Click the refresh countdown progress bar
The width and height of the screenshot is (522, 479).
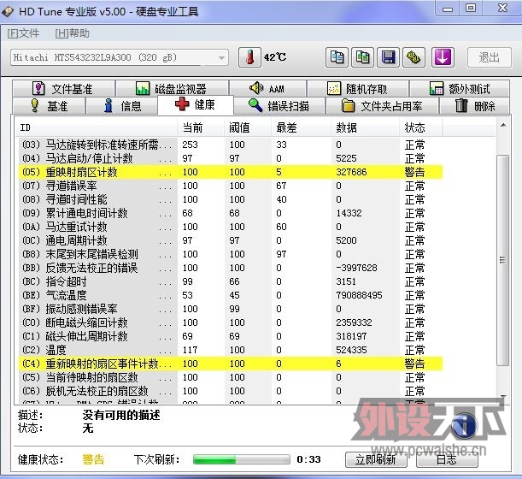[x=242, y=459]
